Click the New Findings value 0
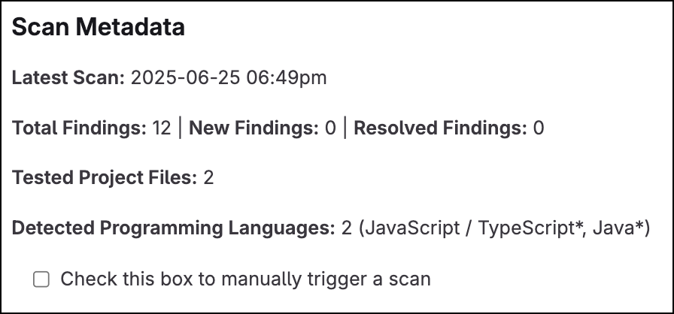The height and width of the screenshot is (314, 674). [x=330, y=128]
